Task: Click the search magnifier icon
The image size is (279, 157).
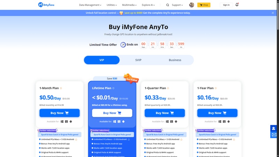Action: click(x=168, y=5)
